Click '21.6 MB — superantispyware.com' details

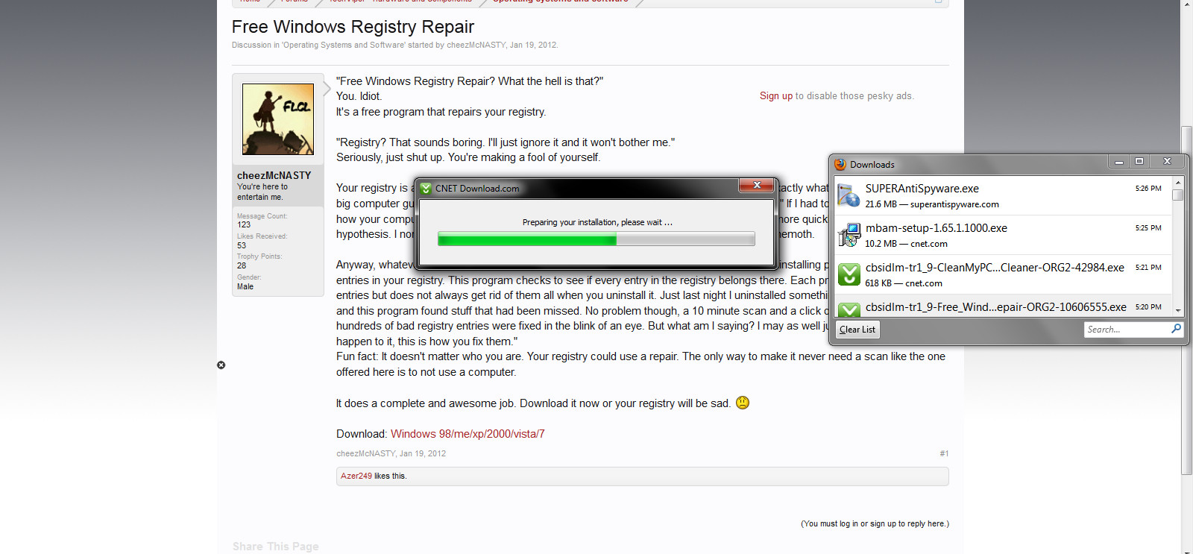pyautogui.click(x=932, y=204)
